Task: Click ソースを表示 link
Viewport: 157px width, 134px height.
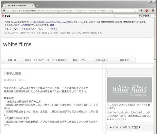Action: click(x=52, y=29)
